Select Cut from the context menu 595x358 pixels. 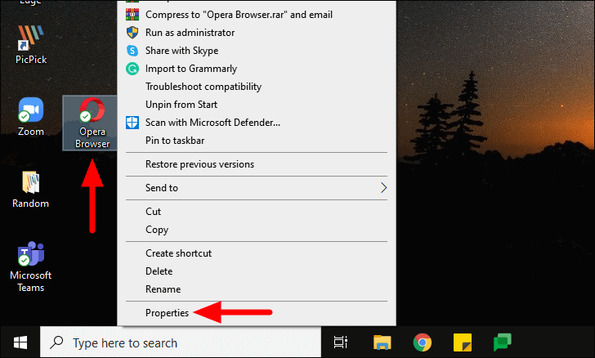(x=257, y=212)
